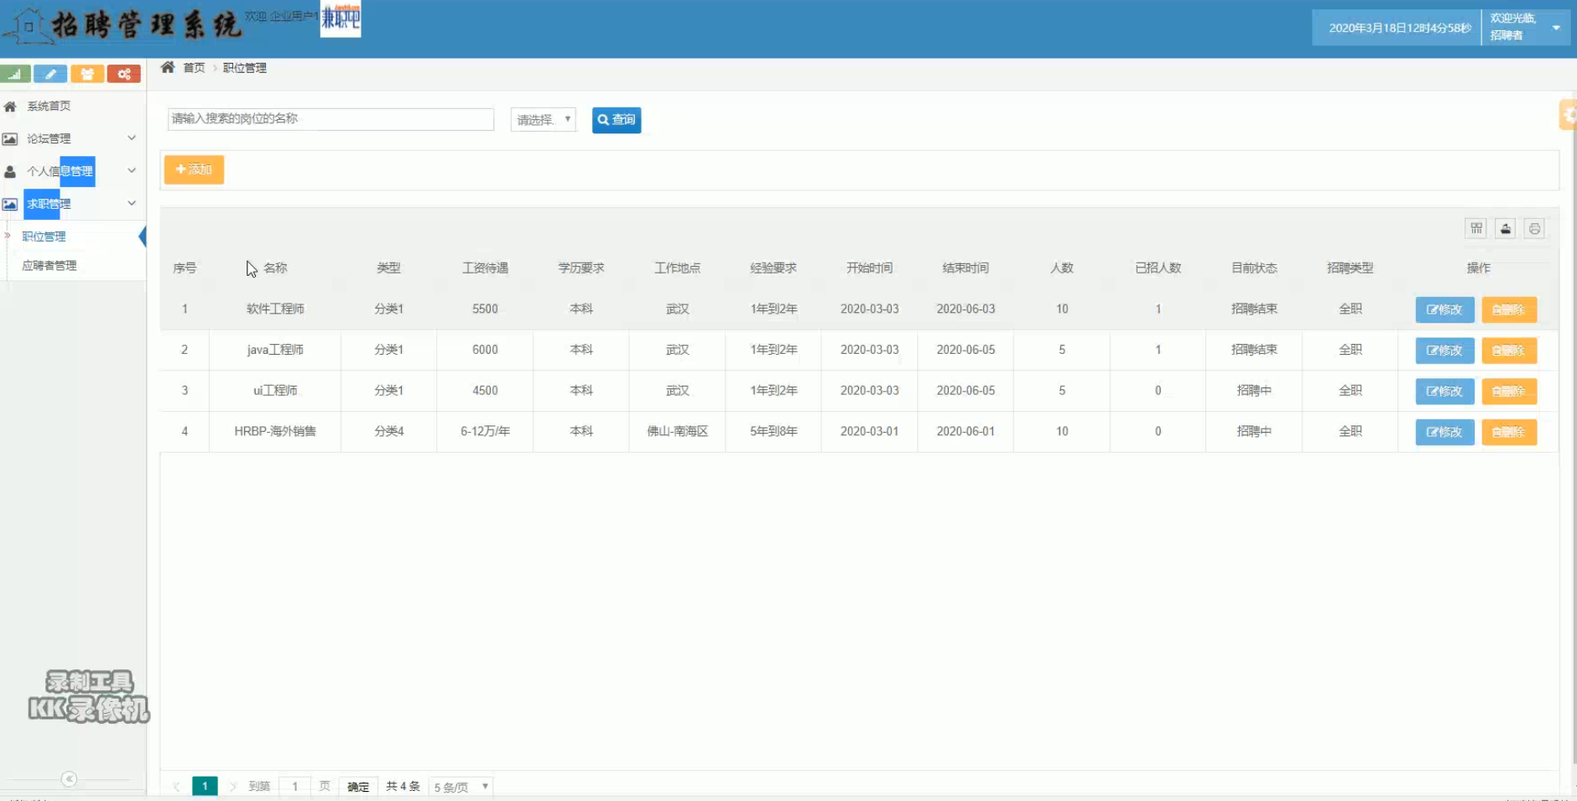Click the ui工程师 name cell
The height and width of the screenshot is (801, 1577).
tap(275, 390)
